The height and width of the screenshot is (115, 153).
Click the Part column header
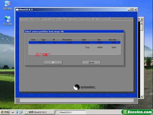[33, 40]
